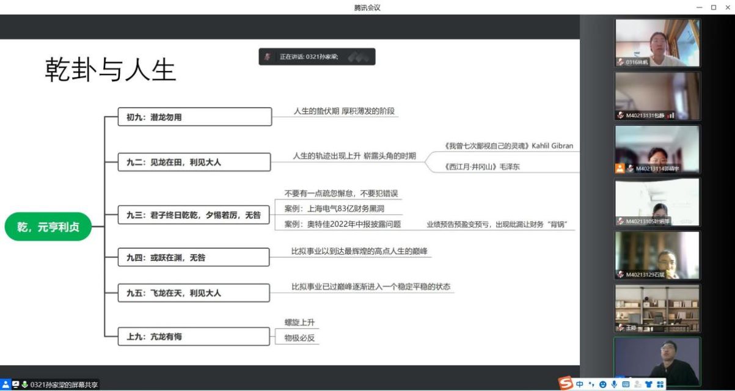Image resolution: width=735 pixels, height=391 pixels.
Task: Open the Sogou skin shirt icon
Action: click(648, 384)
